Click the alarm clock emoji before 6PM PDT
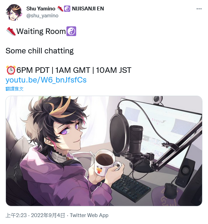The width and height of the screenshot is (208, 224). (11, 70)
